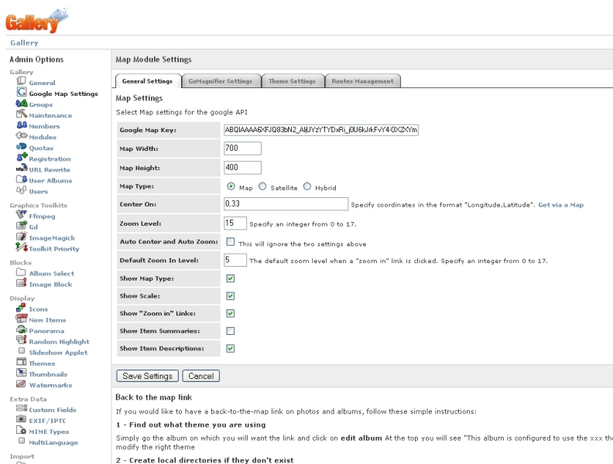
Task: Click the Map Width input field
Action: pyautogui.click(x=242, y=148)
